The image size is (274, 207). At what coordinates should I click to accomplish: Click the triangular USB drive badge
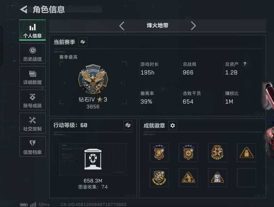tap(246, 152)
